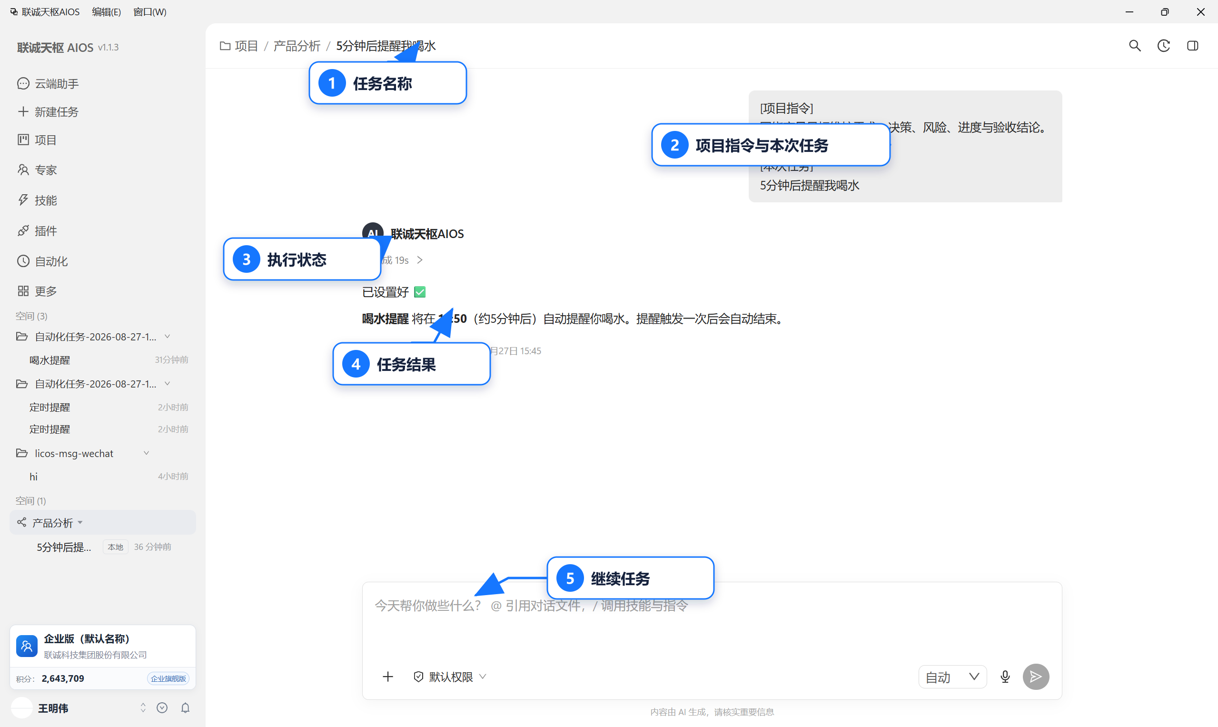The height and width of the screenshot is (727, 1218).
Task: Open the 编辑(E) menu
Action: [x=106, y=12]
